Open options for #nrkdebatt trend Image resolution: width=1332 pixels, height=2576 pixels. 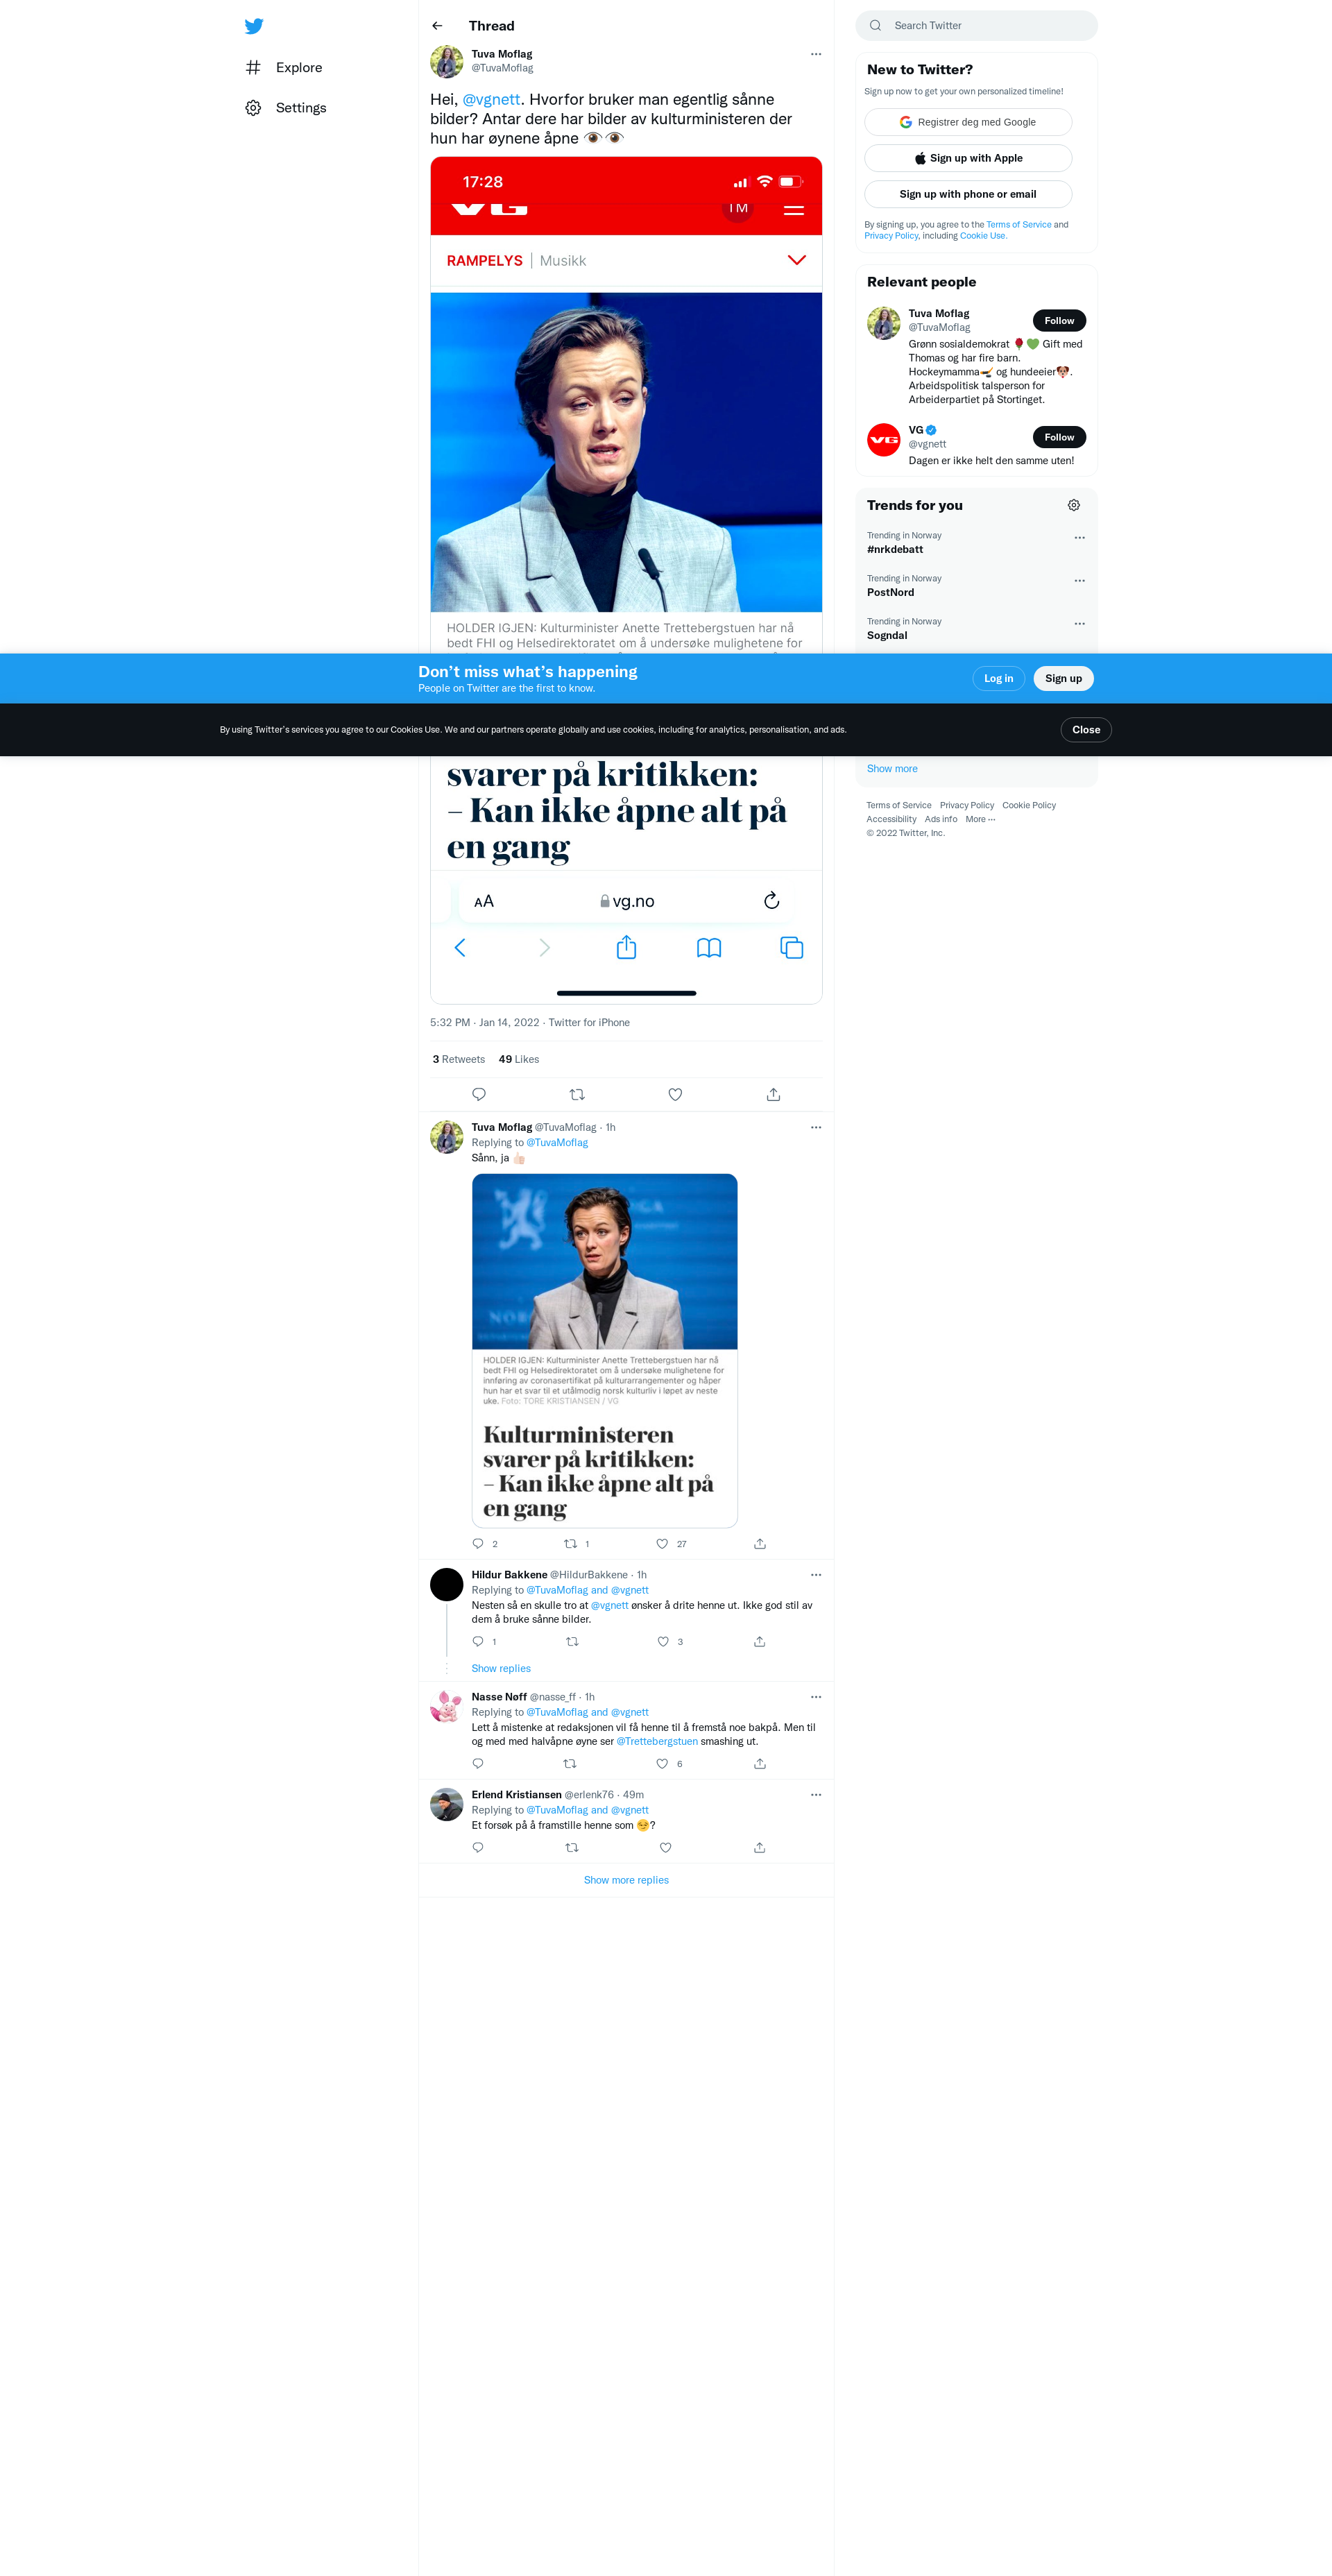coord(1079,538)
